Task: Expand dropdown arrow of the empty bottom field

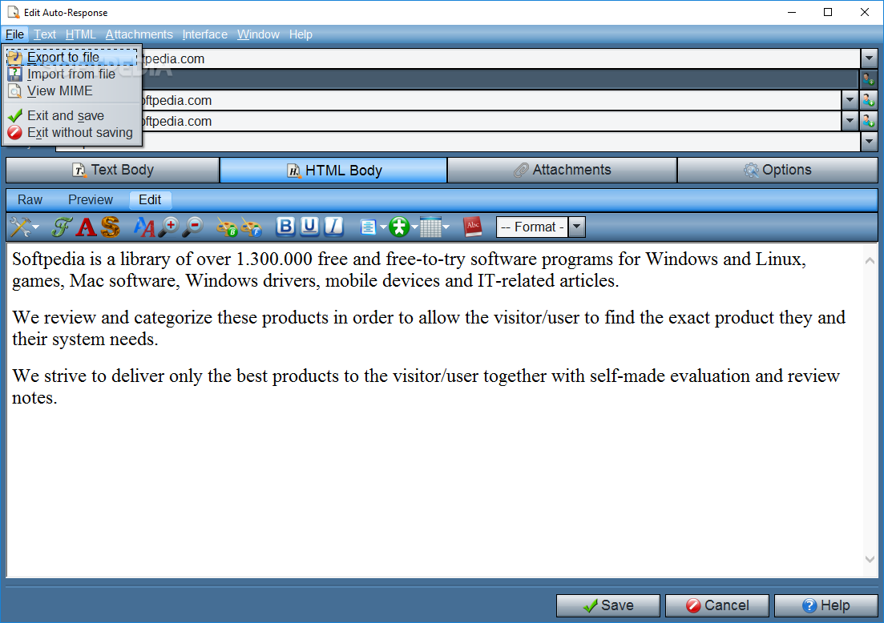Action: click(x=869, y=142)
